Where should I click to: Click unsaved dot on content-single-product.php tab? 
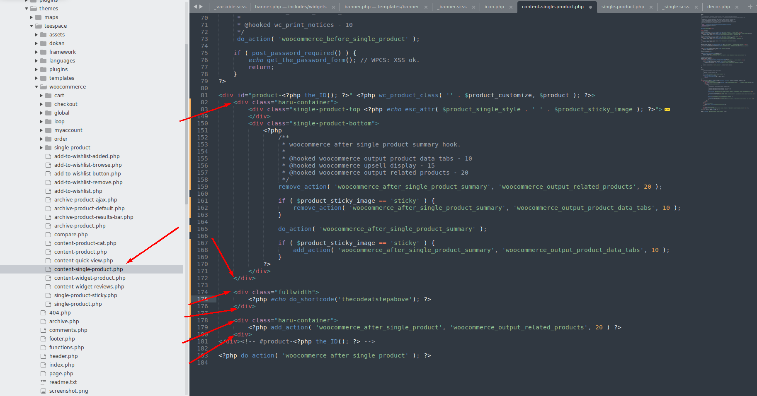[x=590, y=7]
